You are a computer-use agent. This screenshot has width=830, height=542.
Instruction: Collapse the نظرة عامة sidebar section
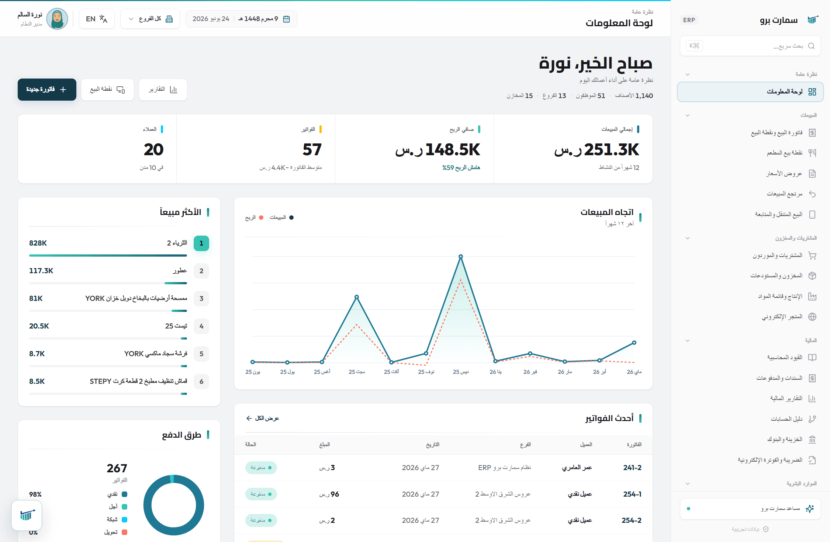click(x=688, y=74)
